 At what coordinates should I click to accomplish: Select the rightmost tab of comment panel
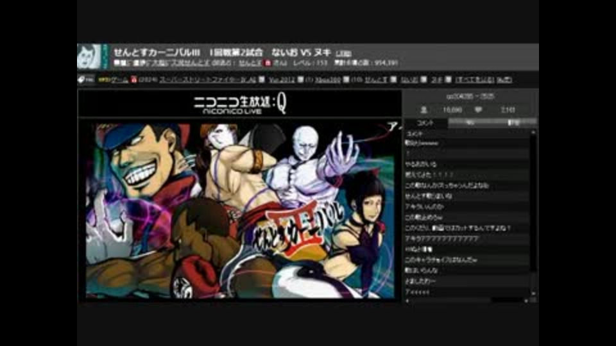coord(514,123)
